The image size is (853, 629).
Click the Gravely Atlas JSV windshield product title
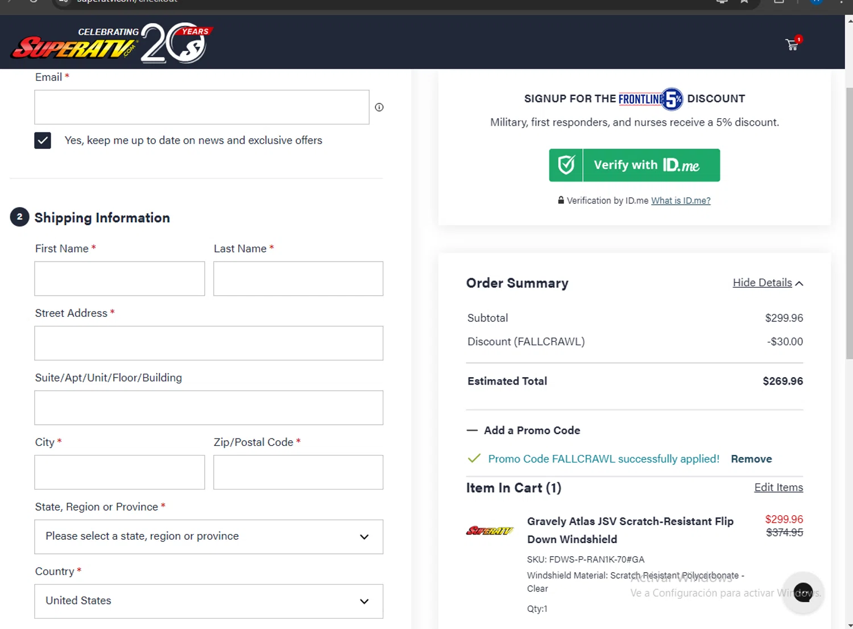point(630,530)
